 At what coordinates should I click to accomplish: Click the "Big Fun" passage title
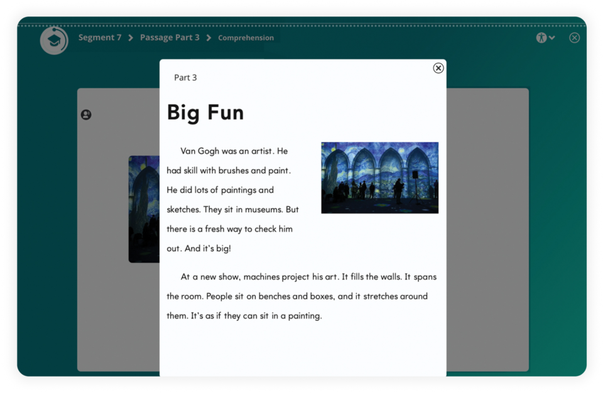205,112
